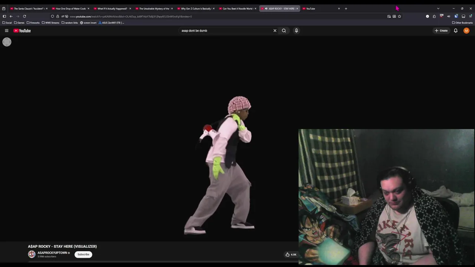
Task: Toggle the browser sidebar button
Action: [4, 16]
